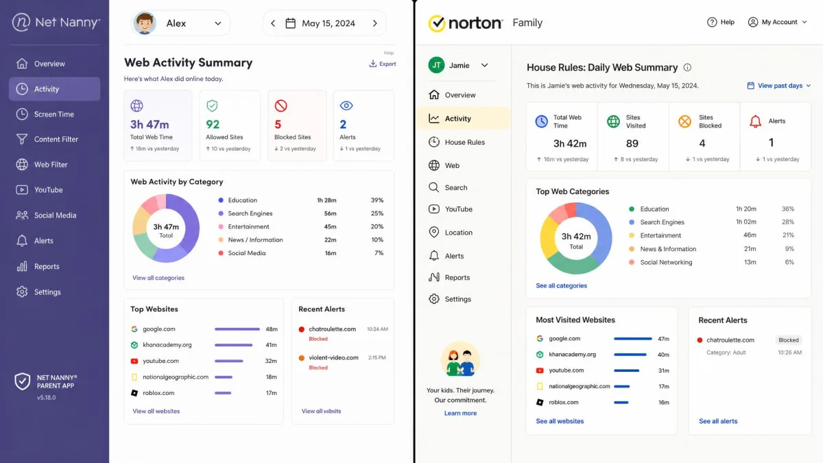Screen dimensions: 823x463
Task: Click the Norton House Rules clock icon
Action: [x=434, y=142]
